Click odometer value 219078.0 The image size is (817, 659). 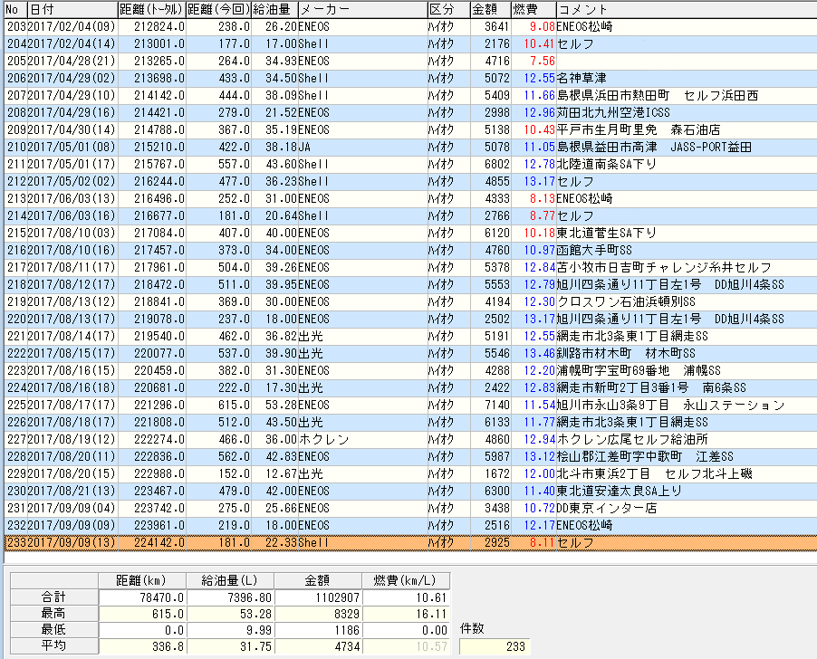click(x=159, y=319)
